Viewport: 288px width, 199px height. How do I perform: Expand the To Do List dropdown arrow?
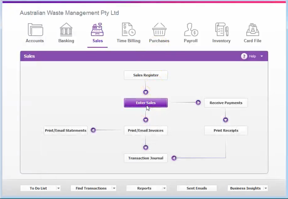59,188
